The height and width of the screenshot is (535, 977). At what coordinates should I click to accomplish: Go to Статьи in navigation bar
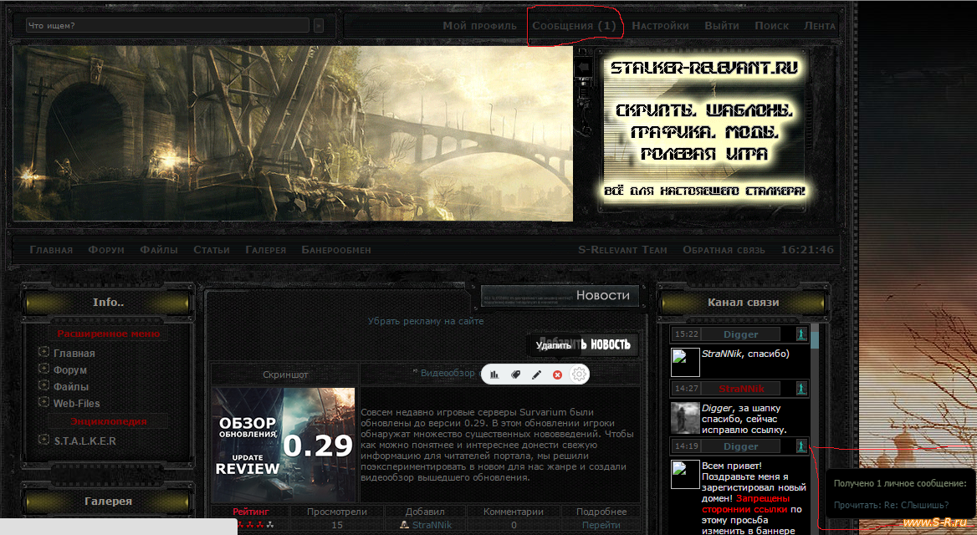[x=212, y=250]
